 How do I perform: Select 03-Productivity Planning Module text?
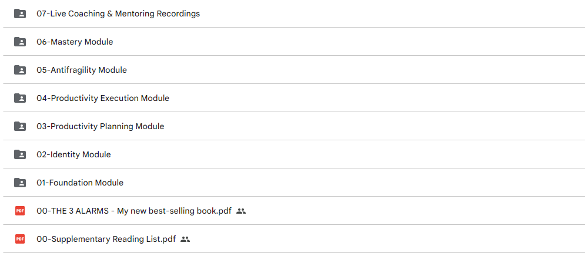click(x=100, y=126)
